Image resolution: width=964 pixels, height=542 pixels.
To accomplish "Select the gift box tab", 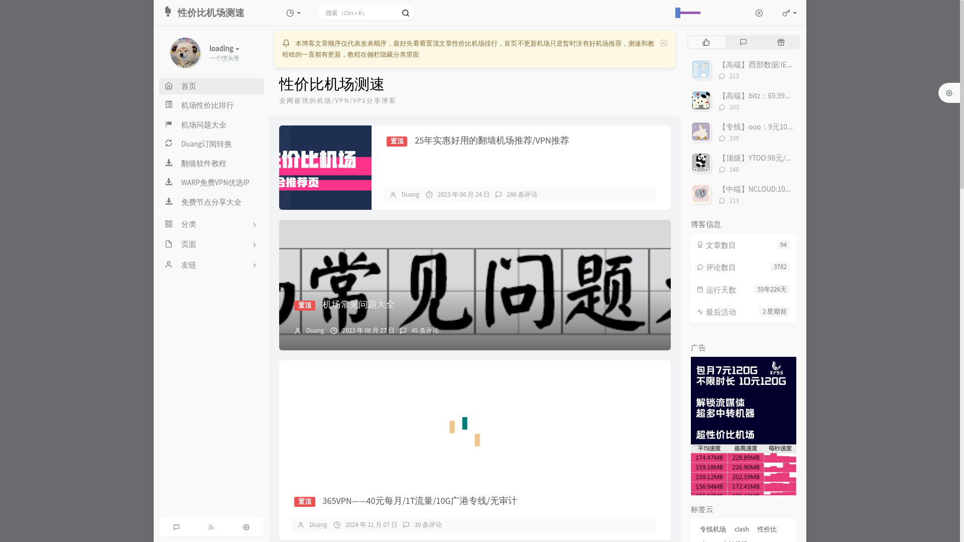I will (781, 42).
